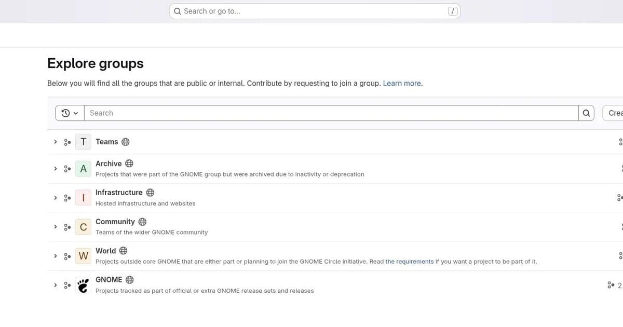Open the requirements link in World's description

point(409,261)
